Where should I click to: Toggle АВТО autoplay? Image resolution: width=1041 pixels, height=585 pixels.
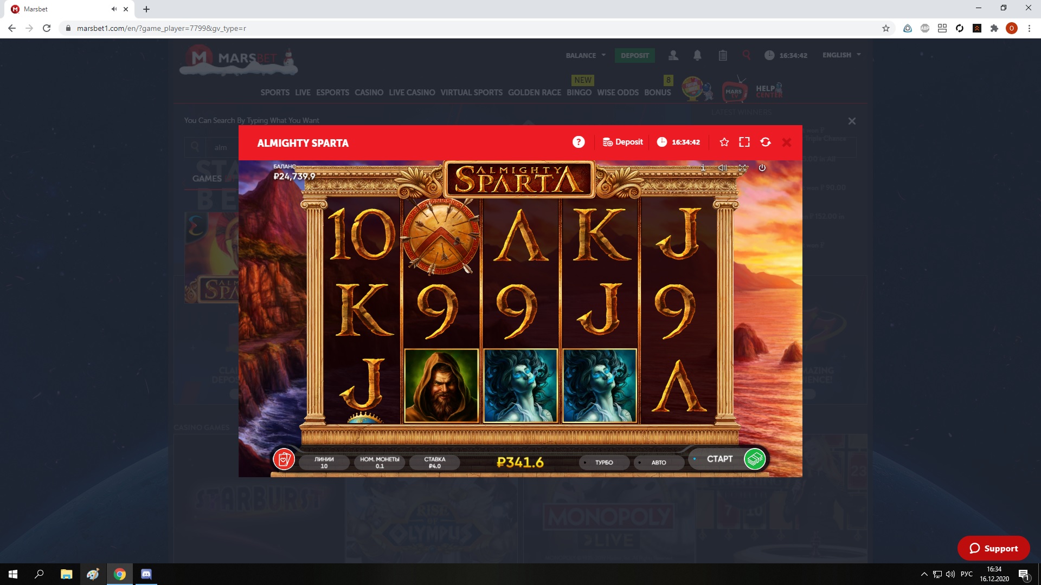tap(659, 463)
